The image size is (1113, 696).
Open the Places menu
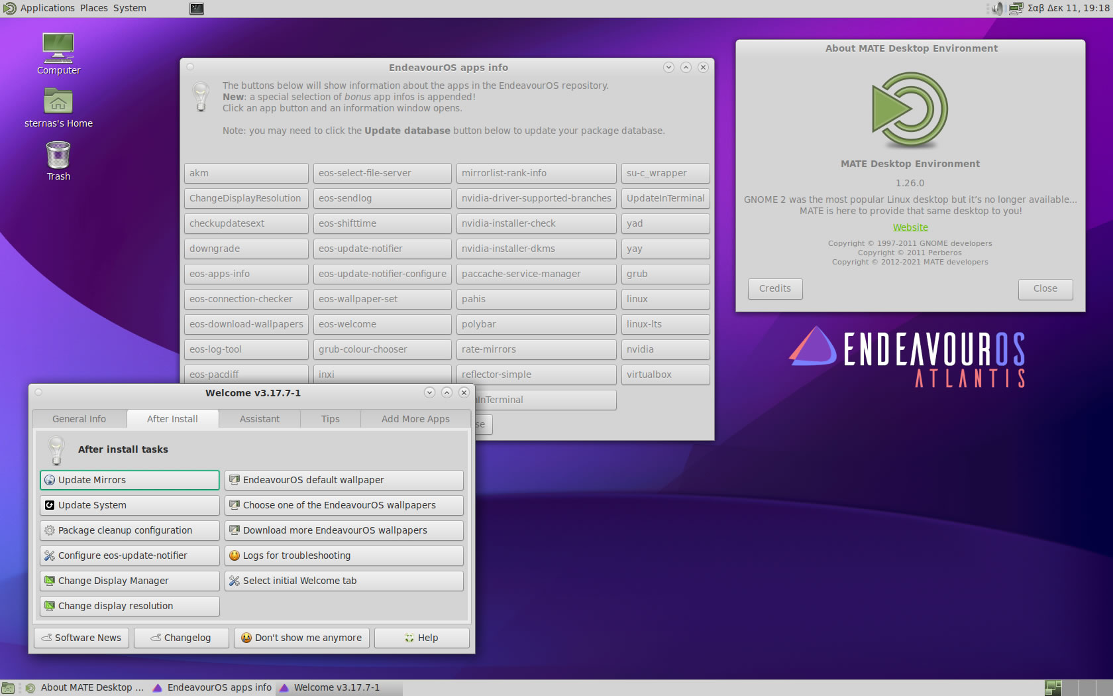coord(94,9)
